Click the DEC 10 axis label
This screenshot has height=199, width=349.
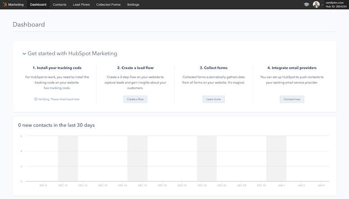click(x=63, y=186)
